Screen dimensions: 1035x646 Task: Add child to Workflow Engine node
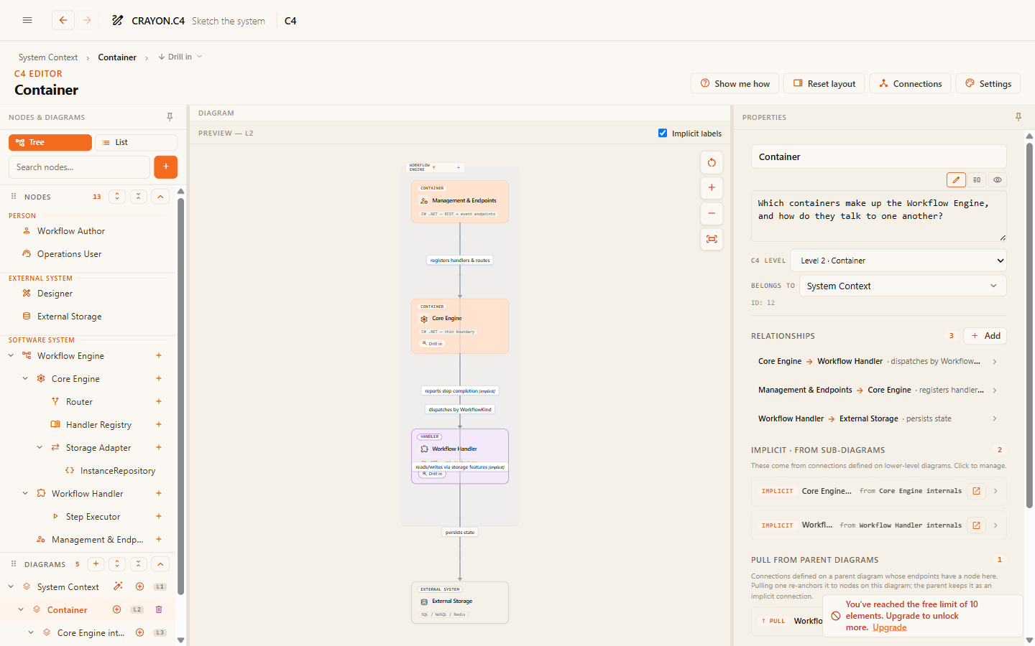(159, 355)
